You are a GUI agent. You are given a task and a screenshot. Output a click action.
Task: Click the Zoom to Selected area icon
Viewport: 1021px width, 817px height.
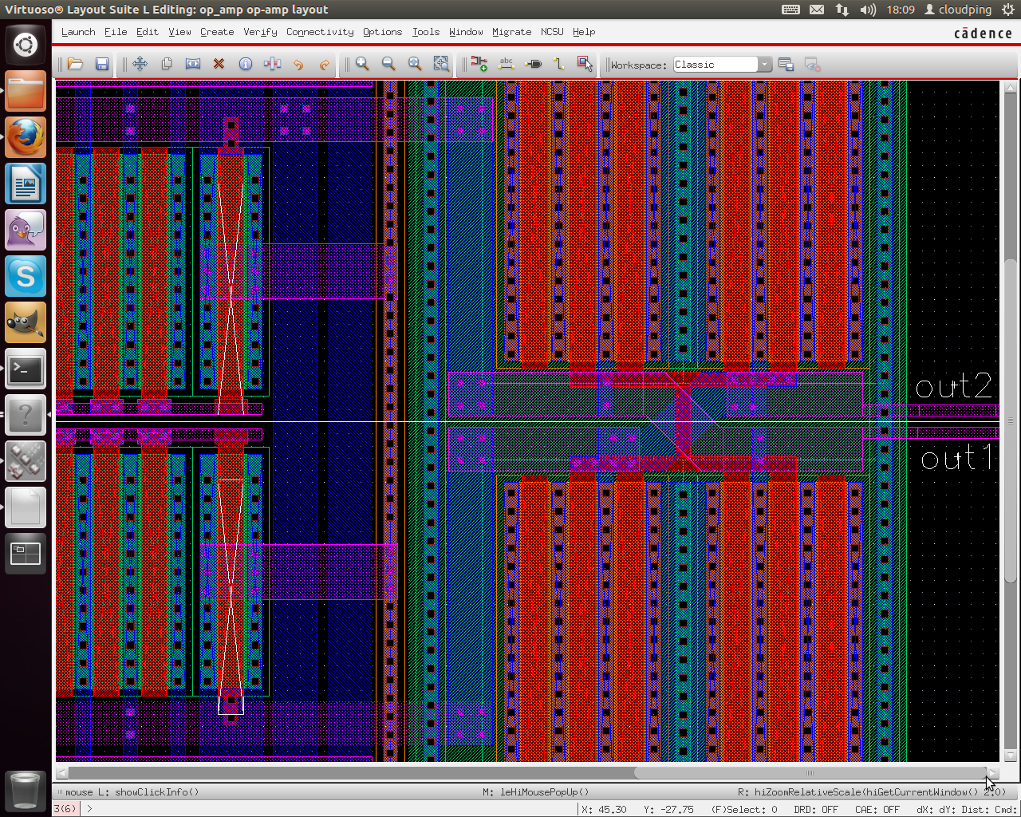click(x=441, y=64)
